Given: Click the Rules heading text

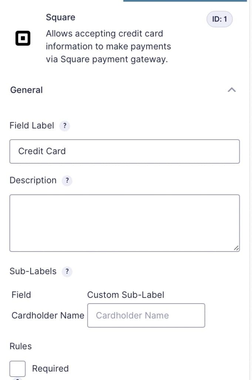Looking at the screenshot, I should (20, 346).
